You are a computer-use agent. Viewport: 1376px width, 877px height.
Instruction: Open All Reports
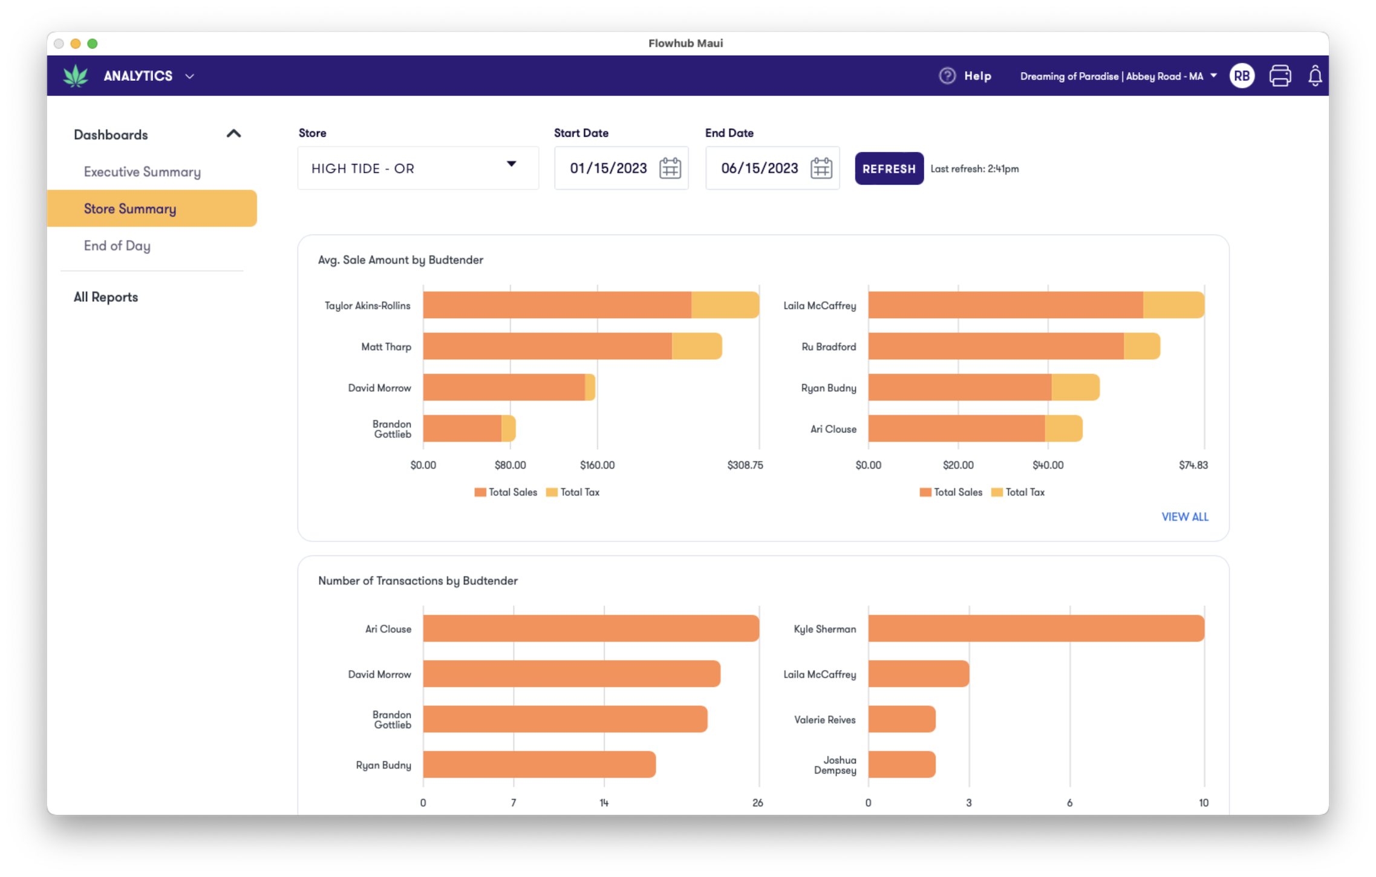(106, 297)
